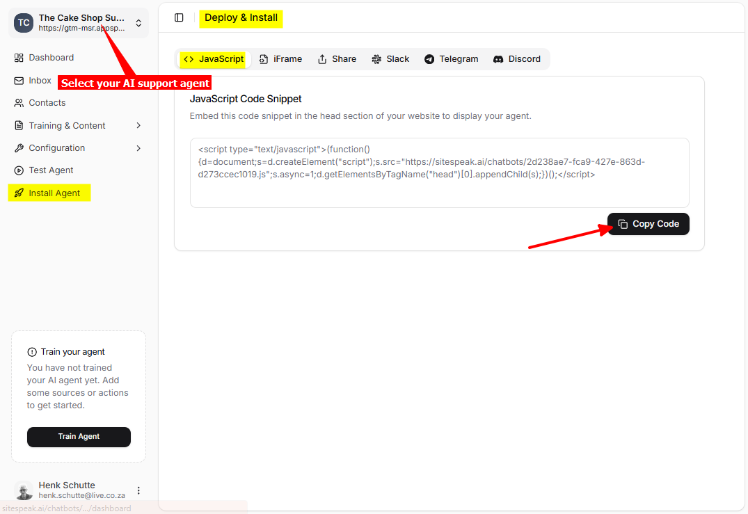Image resolution: width=748 pixels, height=514 pixels.
Task: Click the Deploy & Install page title
Action: 241,17
